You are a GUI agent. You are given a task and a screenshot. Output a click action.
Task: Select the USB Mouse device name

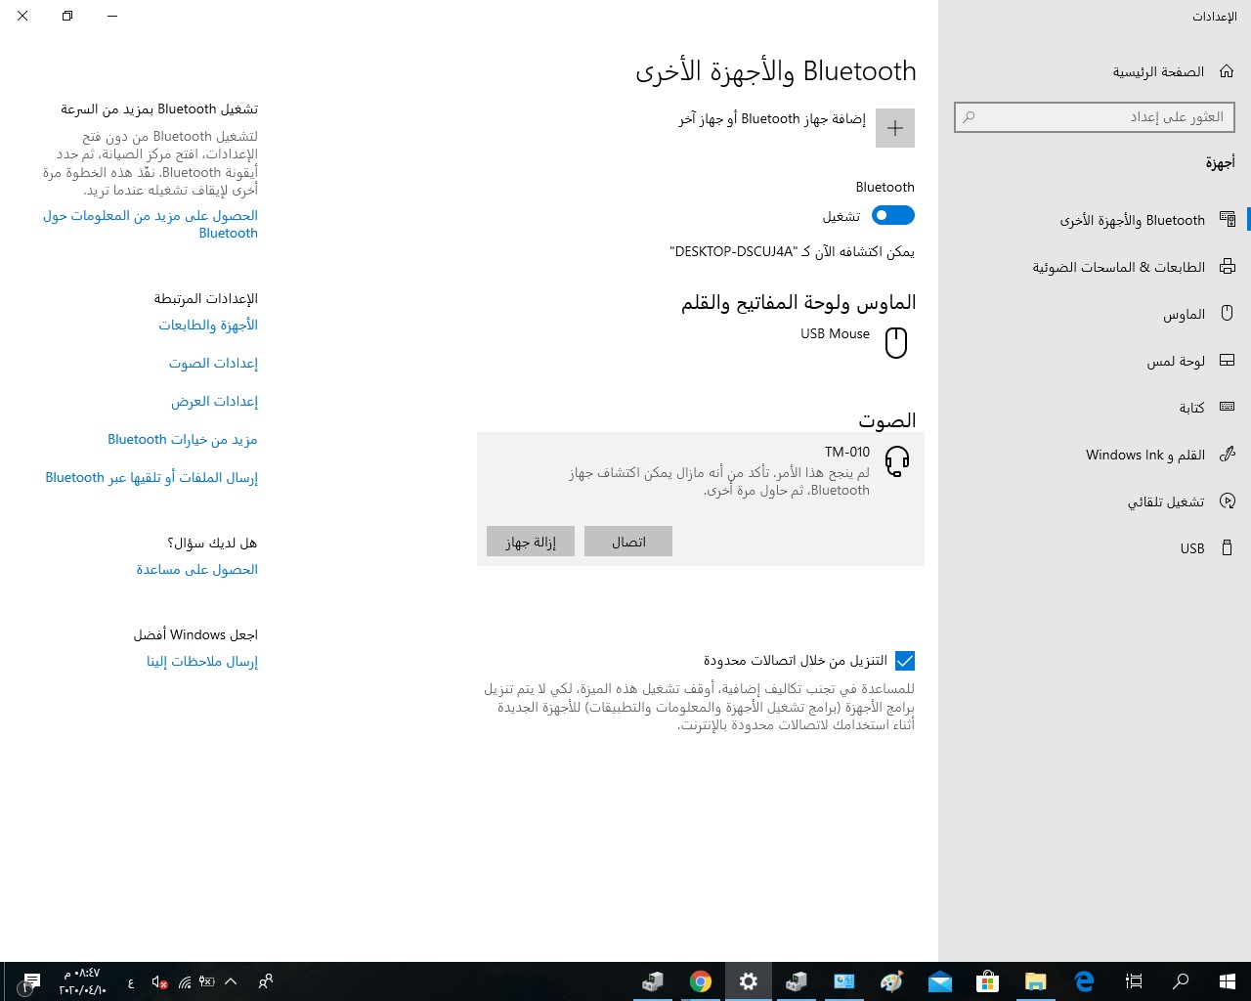(835, 333)
